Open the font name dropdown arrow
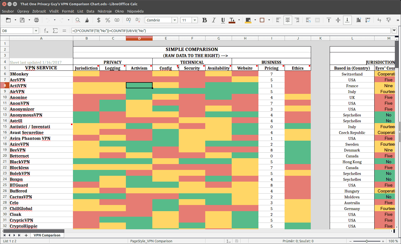 [x=175, y=20]
